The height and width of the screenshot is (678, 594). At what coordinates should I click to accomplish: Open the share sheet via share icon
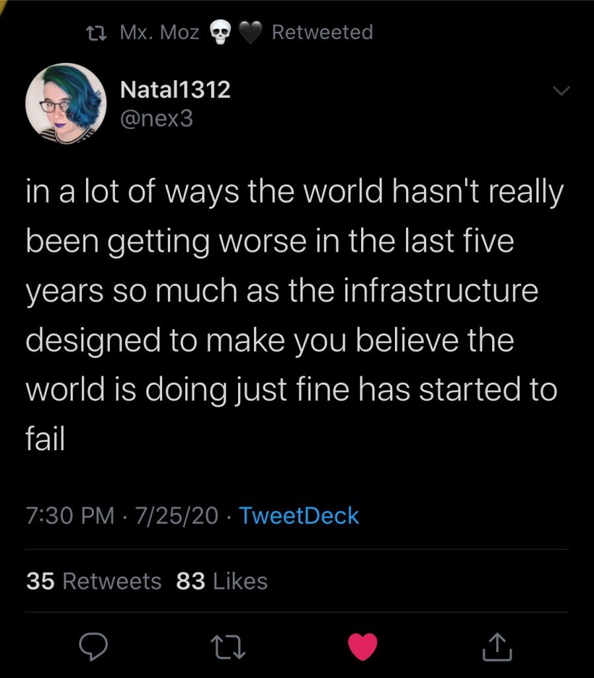[497, 646]
